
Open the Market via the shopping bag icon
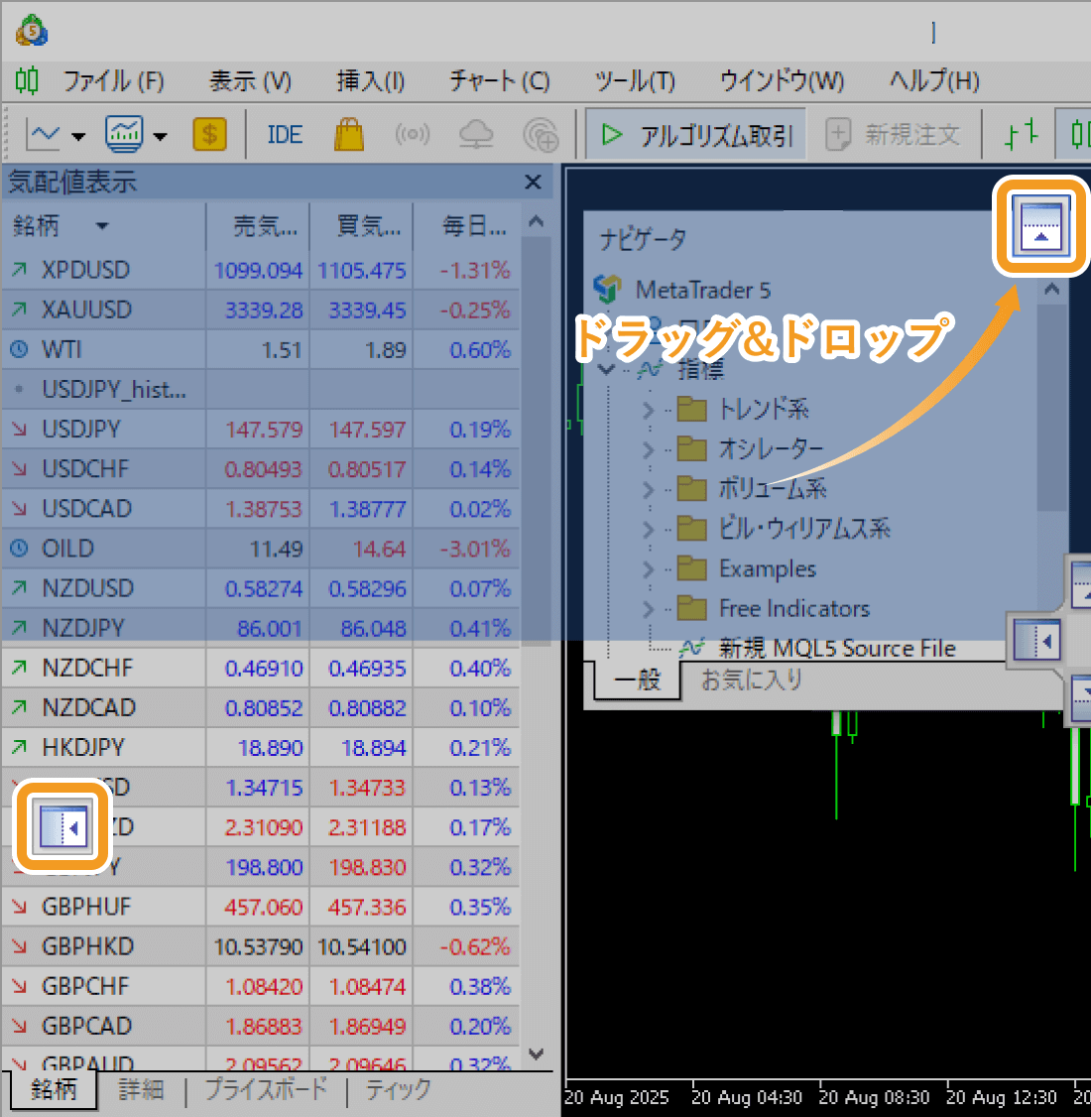[349, 134]
